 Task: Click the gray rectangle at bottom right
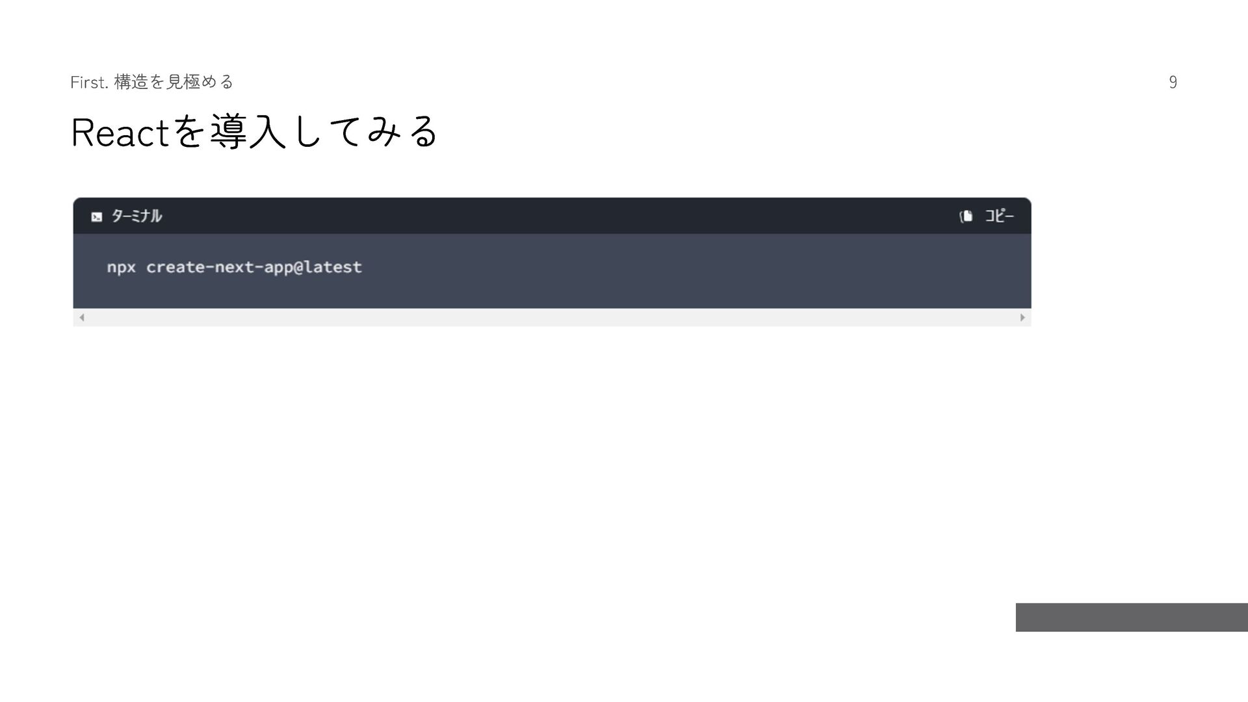[x=1131, y=617]
